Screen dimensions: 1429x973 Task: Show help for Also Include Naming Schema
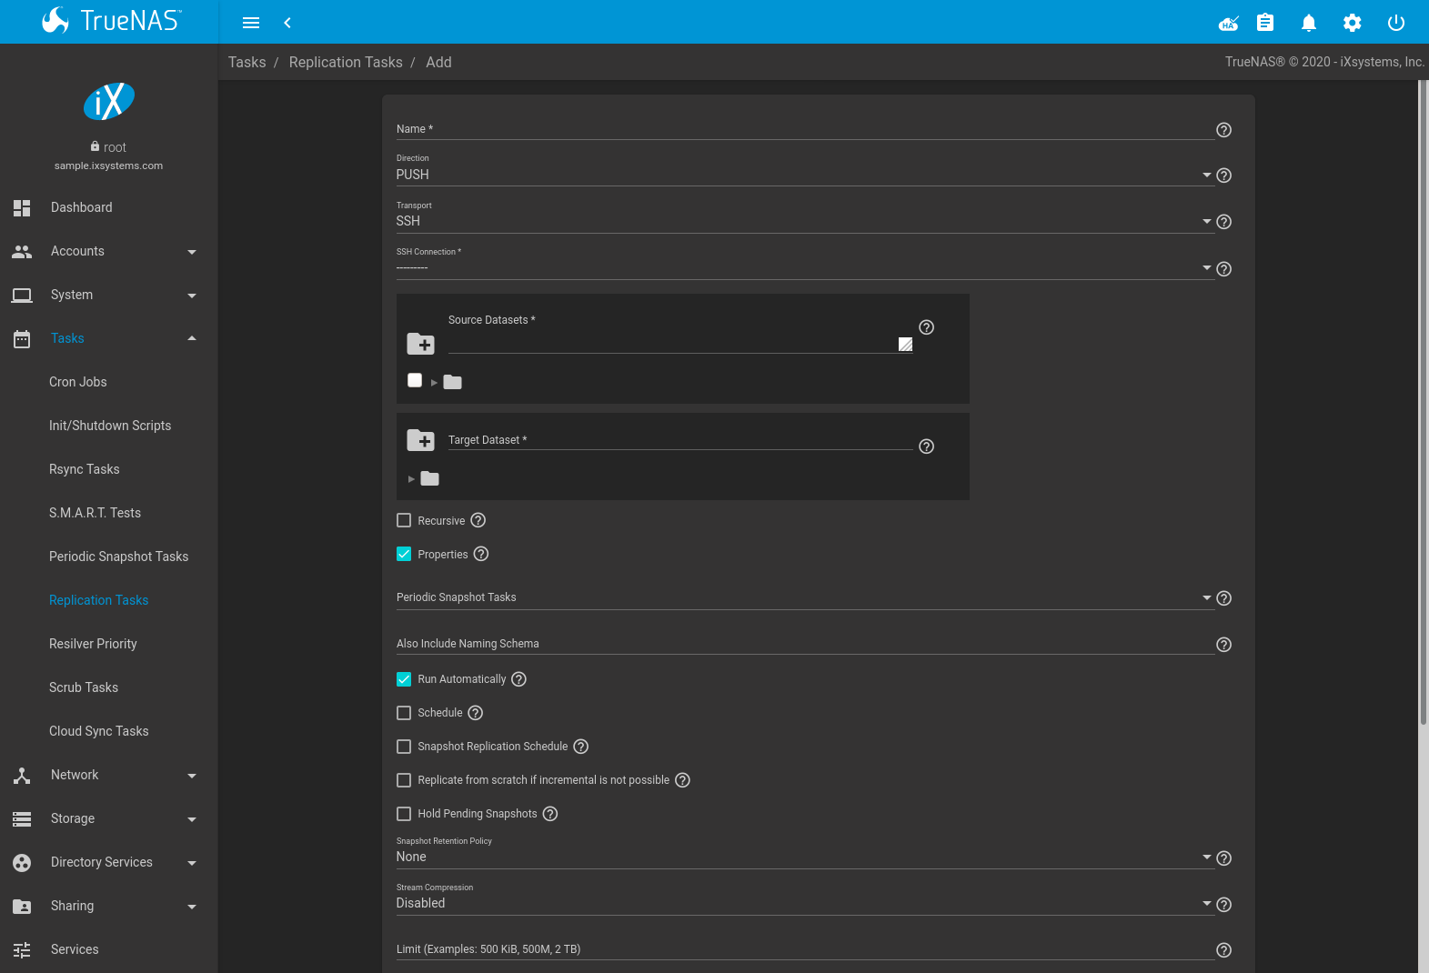tap(1224, 645)
